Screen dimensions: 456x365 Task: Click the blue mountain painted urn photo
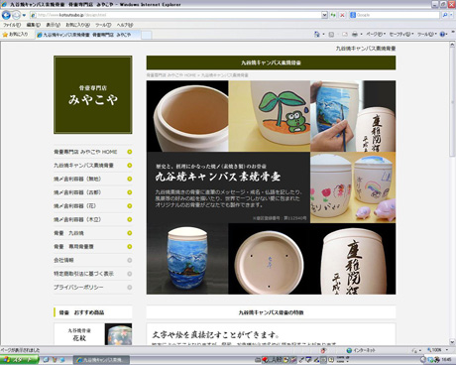coord(187,259)
